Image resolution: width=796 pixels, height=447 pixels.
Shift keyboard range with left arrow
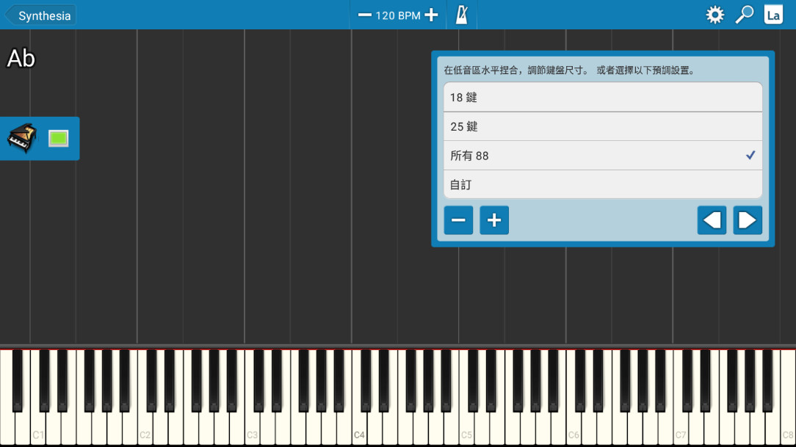tap(712, 220)
